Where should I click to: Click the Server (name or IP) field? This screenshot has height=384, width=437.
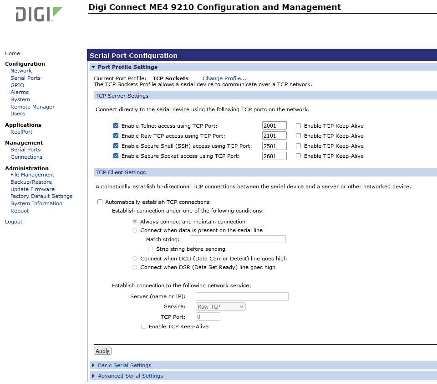pyautogui.click(x=242, y=296)
